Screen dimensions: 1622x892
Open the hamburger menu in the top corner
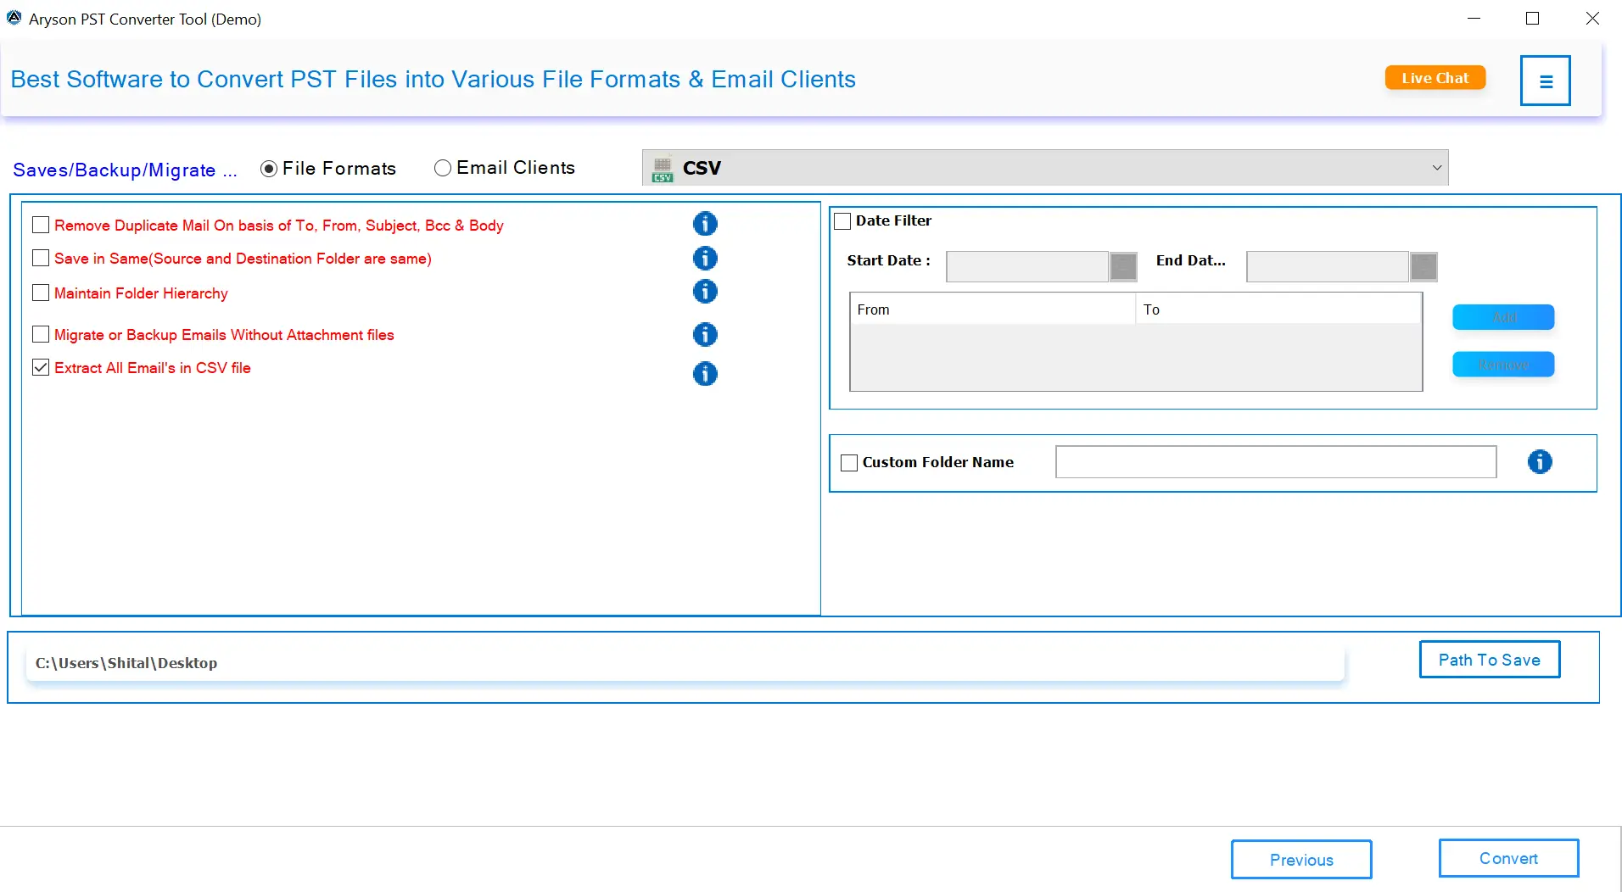pos(1545,80)
